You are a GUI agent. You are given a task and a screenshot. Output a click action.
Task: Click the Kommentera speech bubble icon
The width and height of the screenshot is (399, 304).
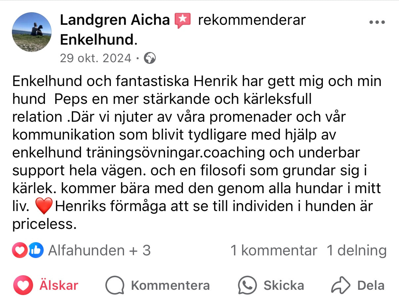coord(115,285)
